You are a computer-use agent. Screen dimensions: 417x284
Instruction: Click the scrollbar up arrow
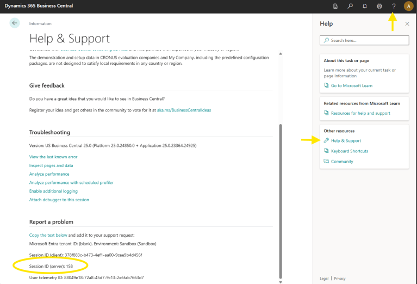(x=281, y=54)
